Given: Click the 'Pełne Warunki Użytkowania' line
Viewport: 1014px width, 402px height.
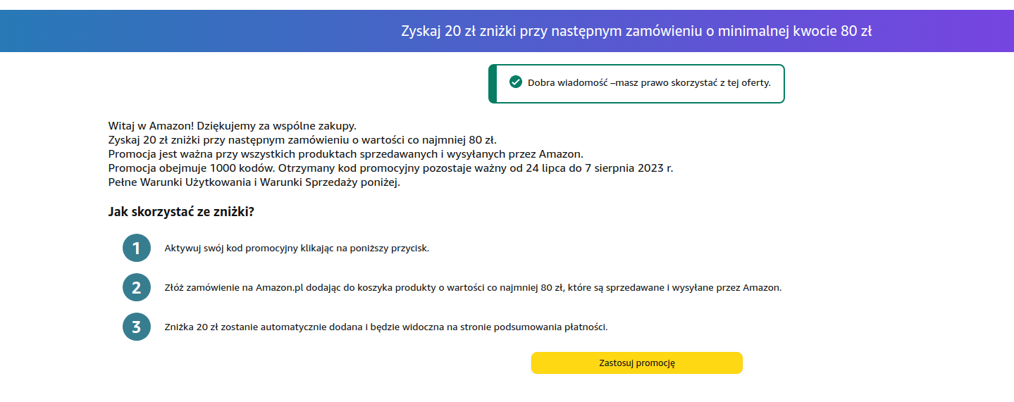Looking at the screenshot, I should coord(254,182).
